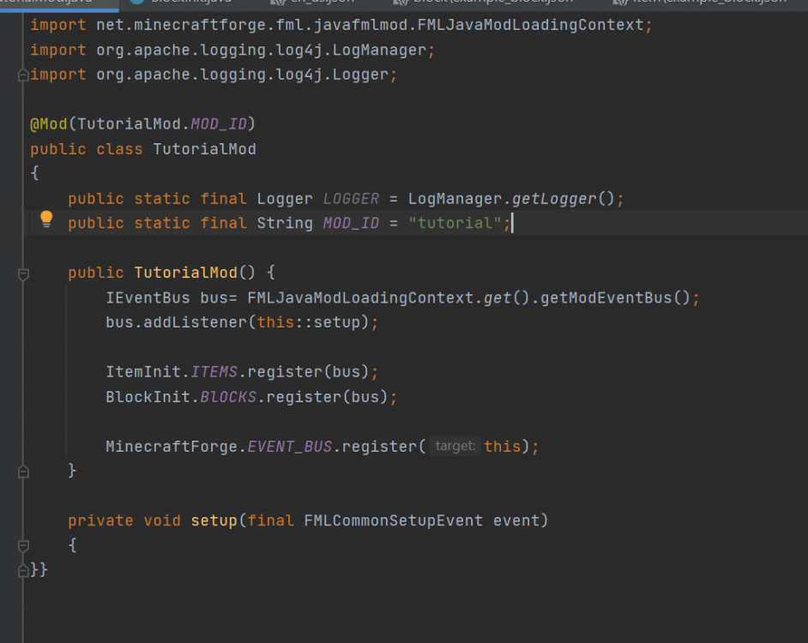808x643 pixels.
Task: Click the "tutorial" string literal
Action: (x=455, y=223)
